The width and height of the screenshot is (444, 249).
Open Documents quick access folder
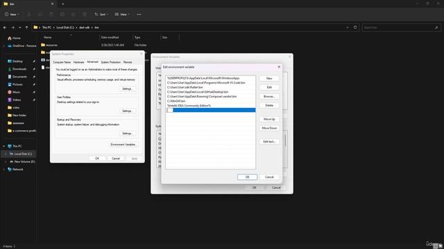pyautogui.click(x=17, y=77)
